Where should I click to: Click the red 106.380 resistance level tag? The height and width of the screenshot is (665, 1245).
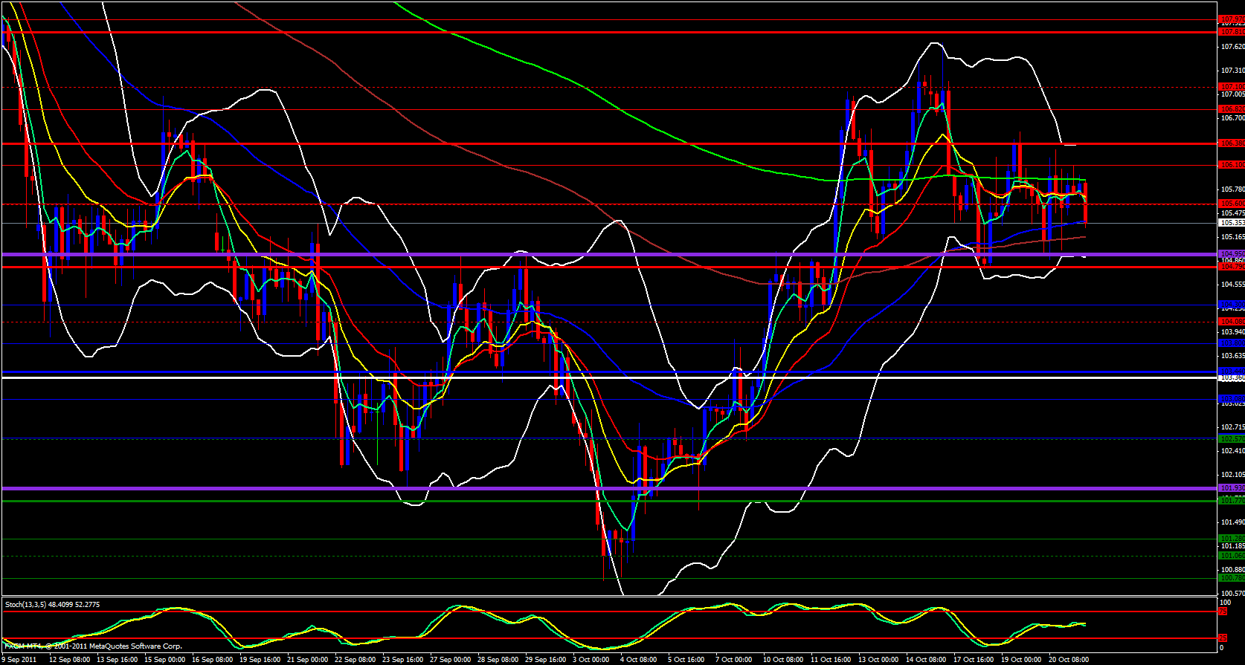[1232, 143]
